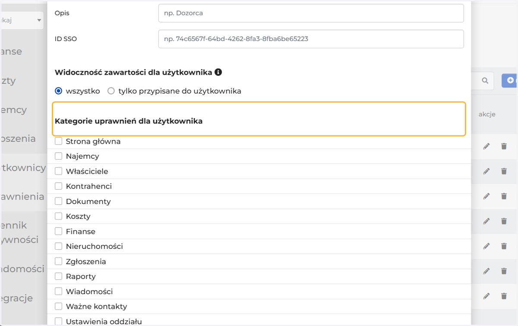Image resolution: width=518 pixels, height=326 pixels.
Task: Click the 'akcje' column header
Action: tap(487, 114)
